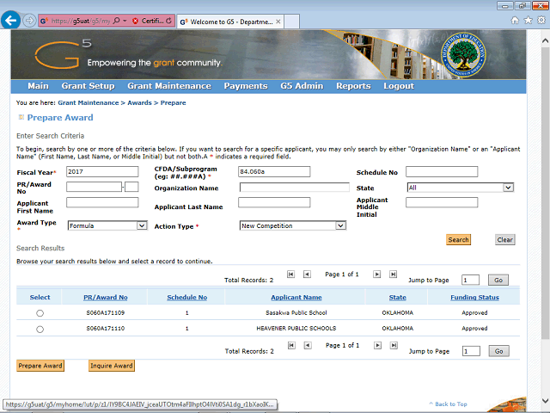Screen dimensions: 550x413
Task: Open the Payments menu
Action: 246,86
